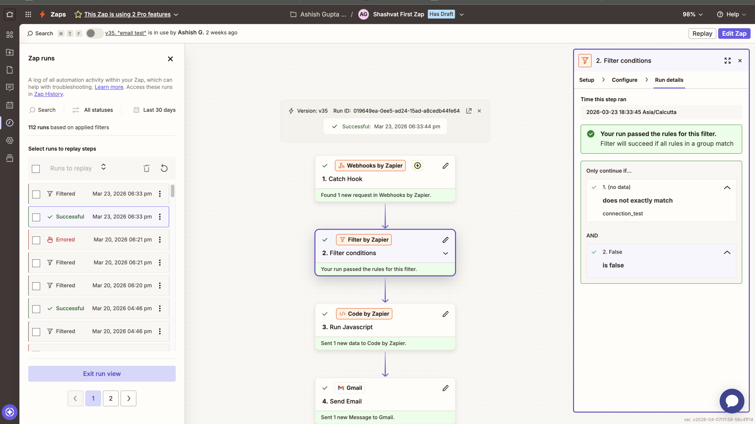755x424 pixels.
Task: Click the Exit run view button
Action: pos(102,374)
